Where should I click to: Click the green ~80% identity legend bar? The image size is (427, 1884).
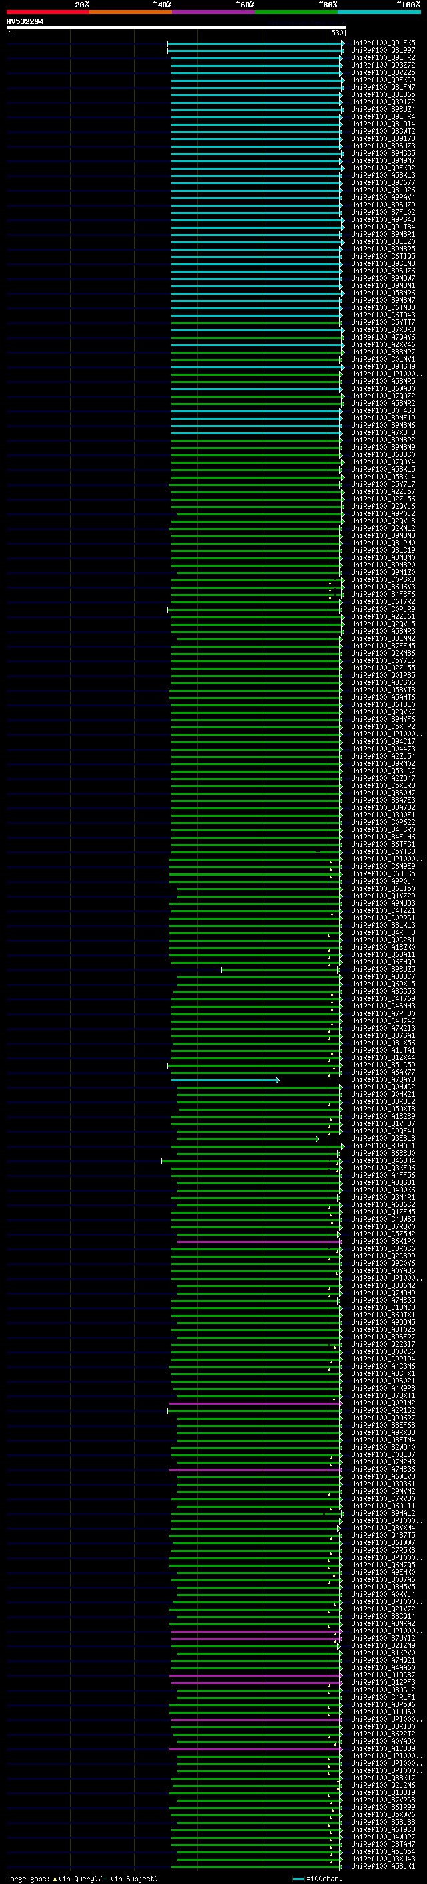coord(296,12)
